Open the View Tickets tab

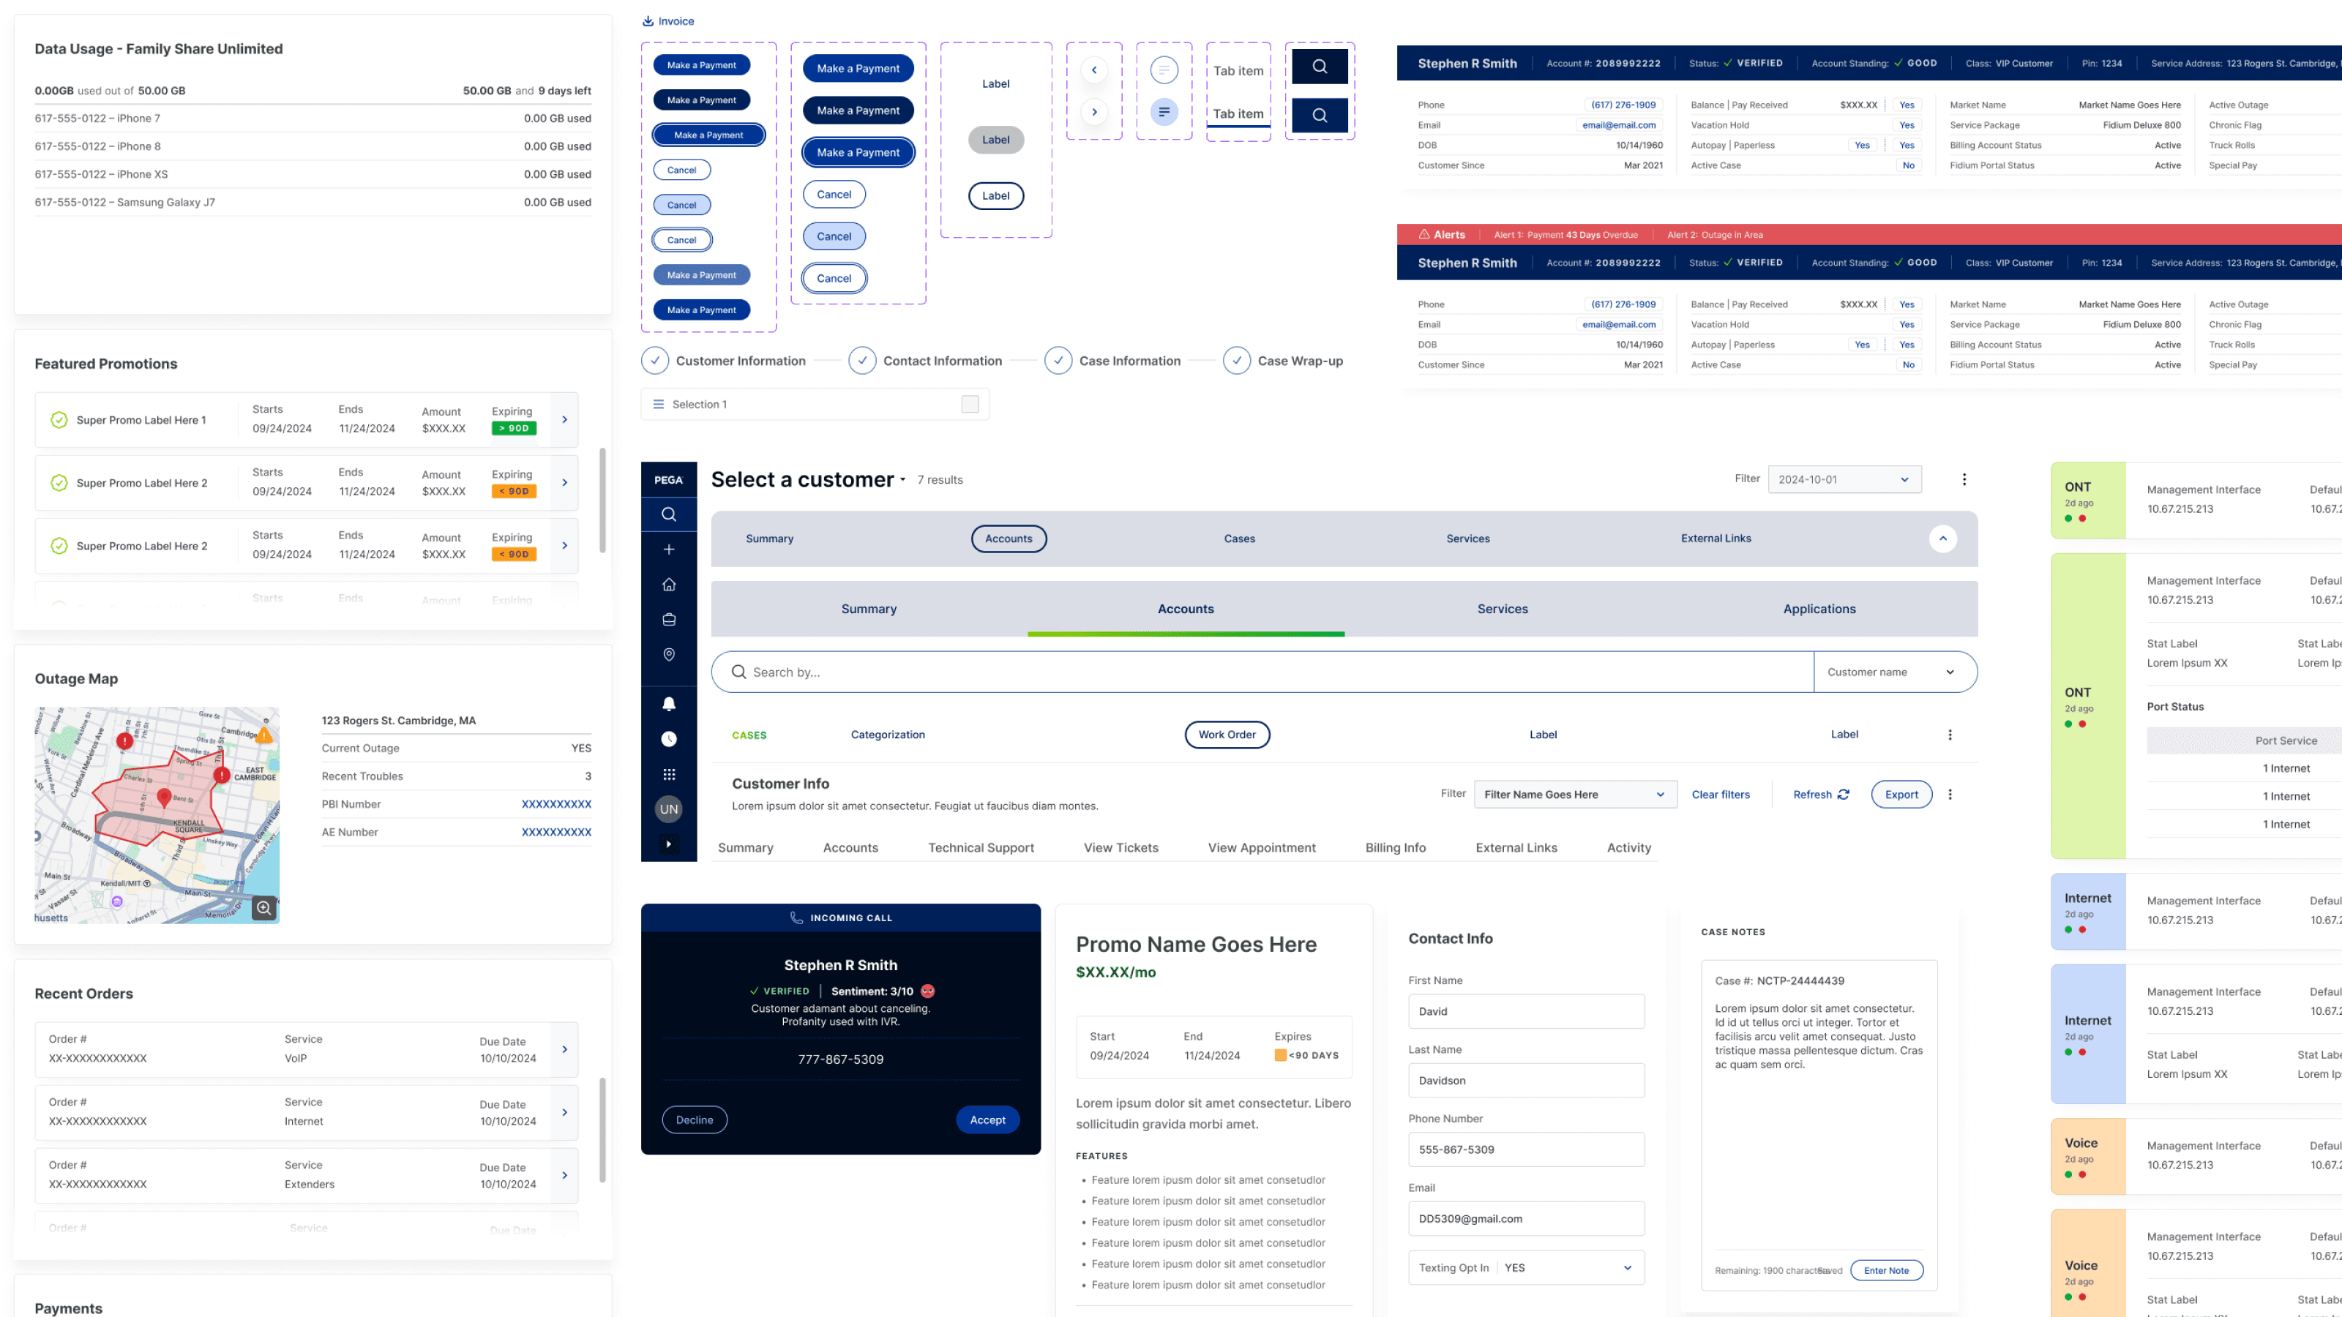1120,848
